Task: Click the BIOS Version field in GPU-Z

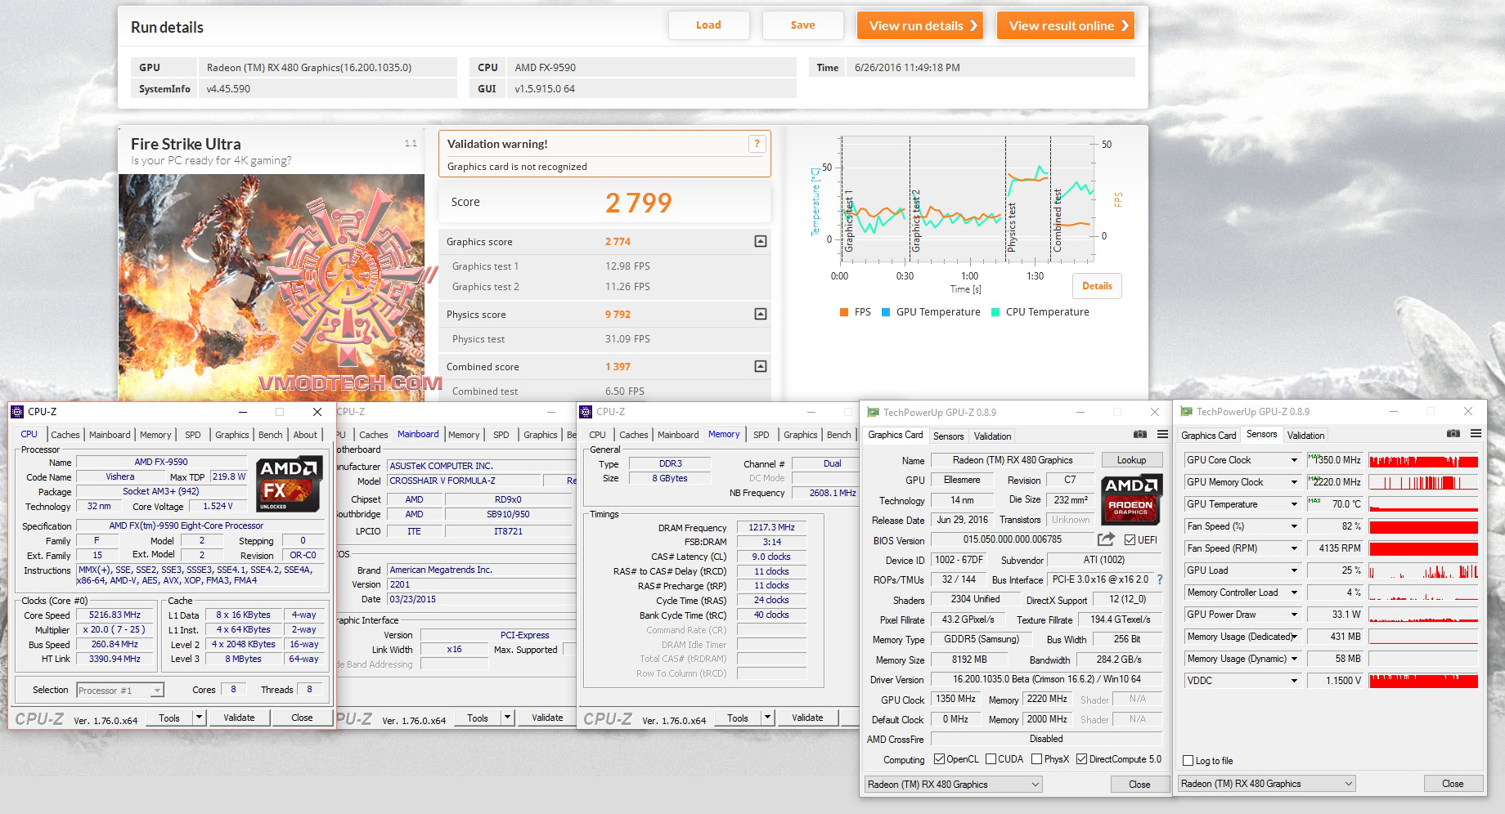Action: pyautogui.click(x=1013, y=539)
